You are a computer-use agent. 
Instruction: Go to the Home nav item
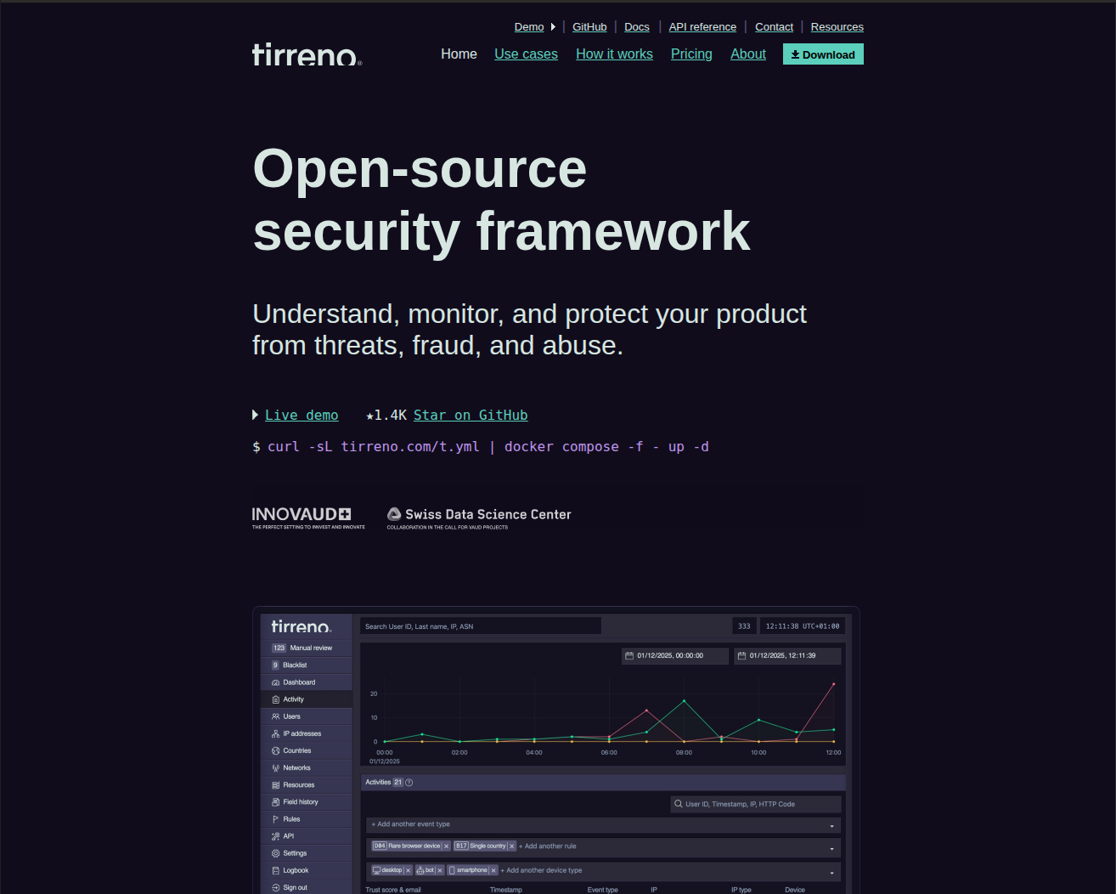pos(459,54)
